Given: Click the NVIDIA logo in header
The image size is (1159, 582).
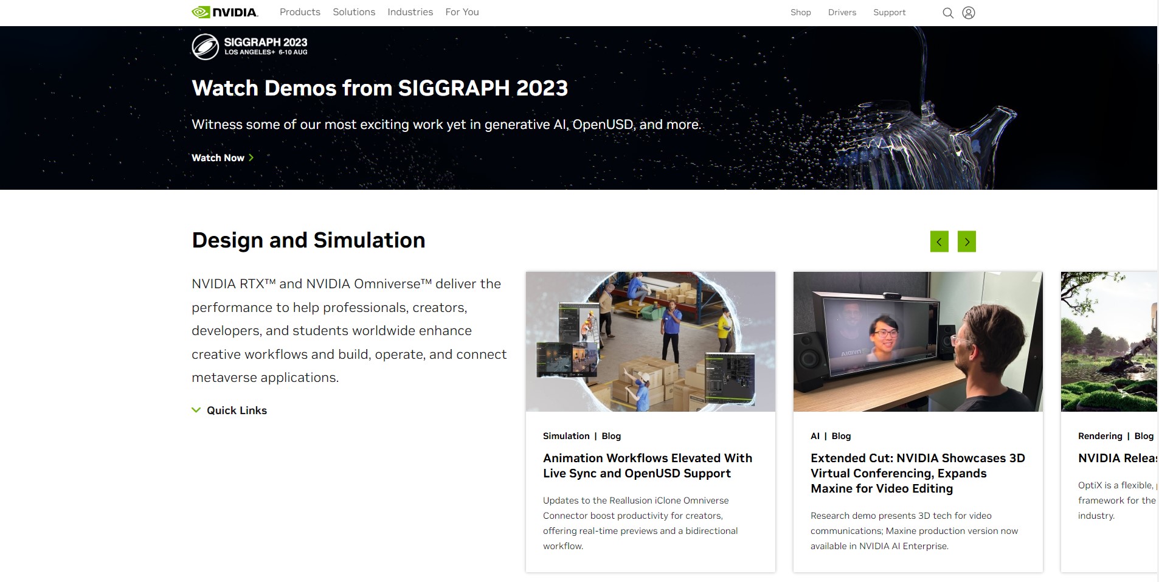Looking at the screenshot, I should pyautogui.click(x=225, y=12).
